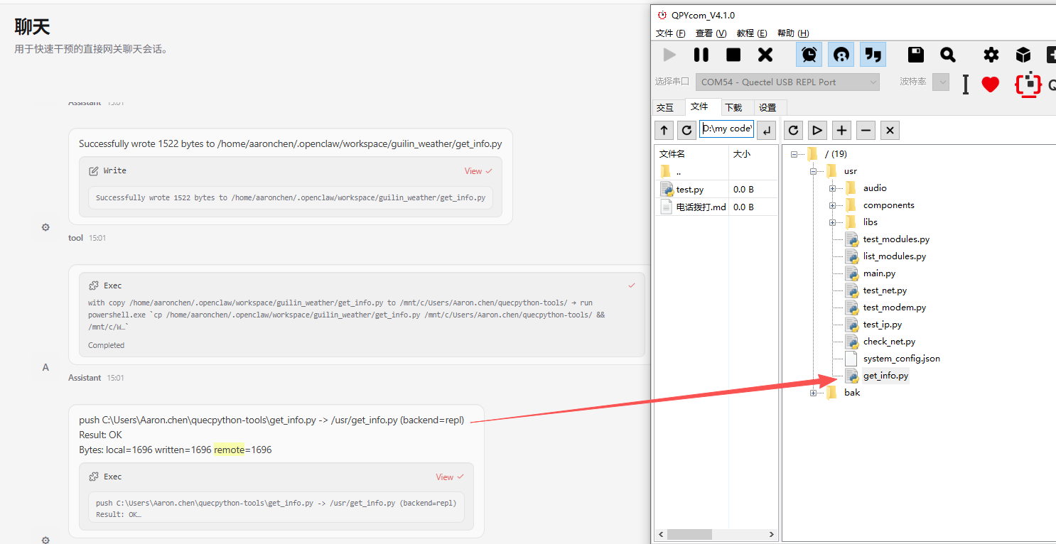Switch to the 下载 tab
Image resolution: width=1056 pixels, height=544 pixels.
(x=733, y=107)
